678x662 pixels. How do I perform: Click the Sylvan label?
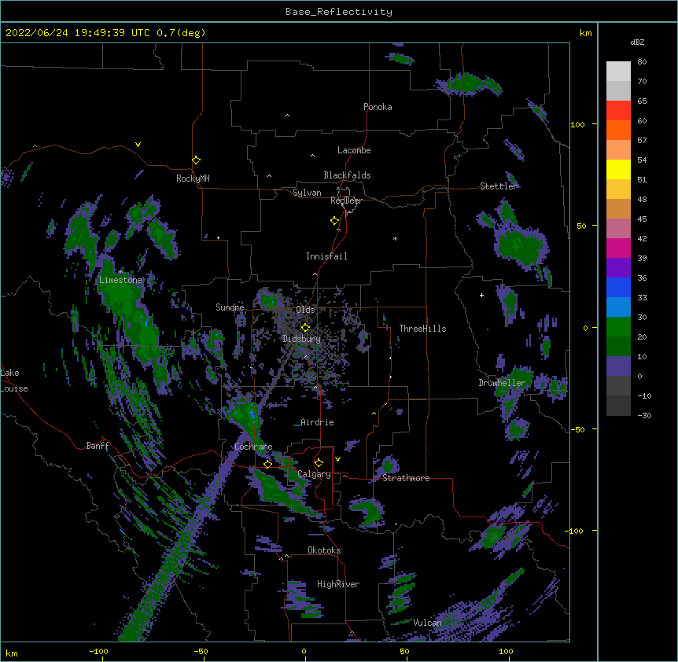[307, 193]
